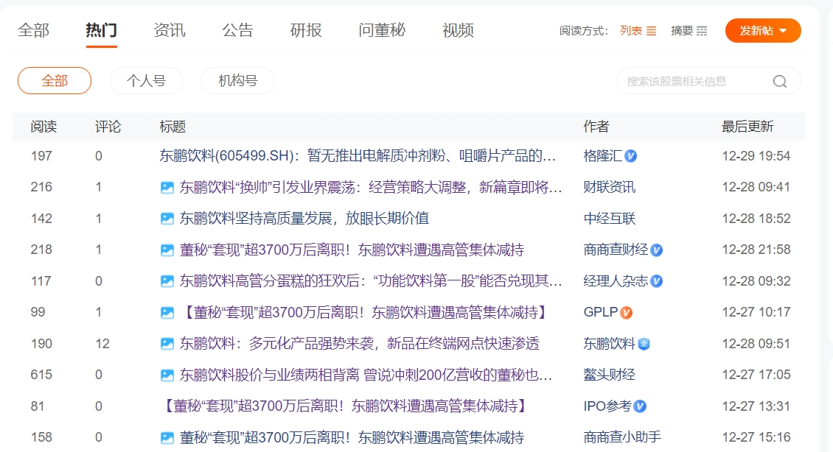Click the image icon beside the 财联资讯 post

[x=167, y=187]
